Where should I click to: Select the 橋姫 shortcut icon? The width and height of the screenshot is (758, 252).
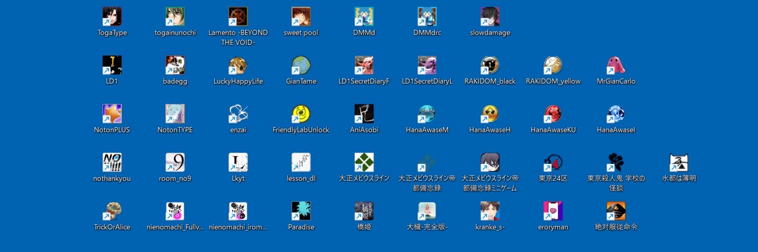pyautogui.click(x=364, y=211)
